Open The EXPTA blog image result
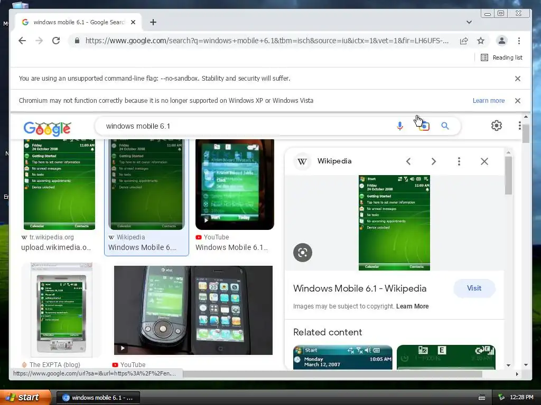Image resolution: width=541 pixels, height=405 pixels. [x=61, y=310]
